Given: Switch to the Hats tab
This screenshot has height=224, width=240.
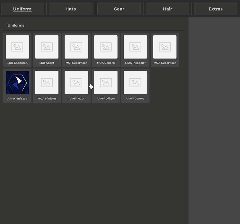Looking at the screenshot, I should click(71, 9).
